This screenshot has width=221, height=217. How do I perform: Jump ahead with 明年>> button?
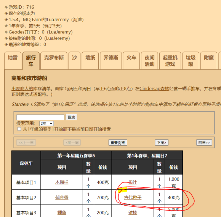point(204,143)
